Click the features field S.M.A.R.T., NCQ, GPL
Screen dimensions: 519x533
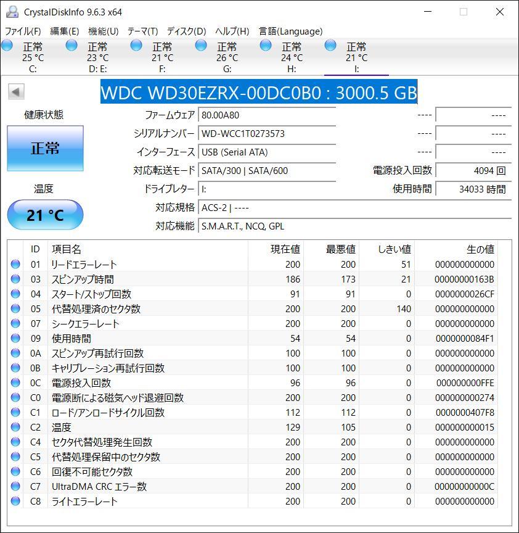pyautogui.click(x=355, y=226)
